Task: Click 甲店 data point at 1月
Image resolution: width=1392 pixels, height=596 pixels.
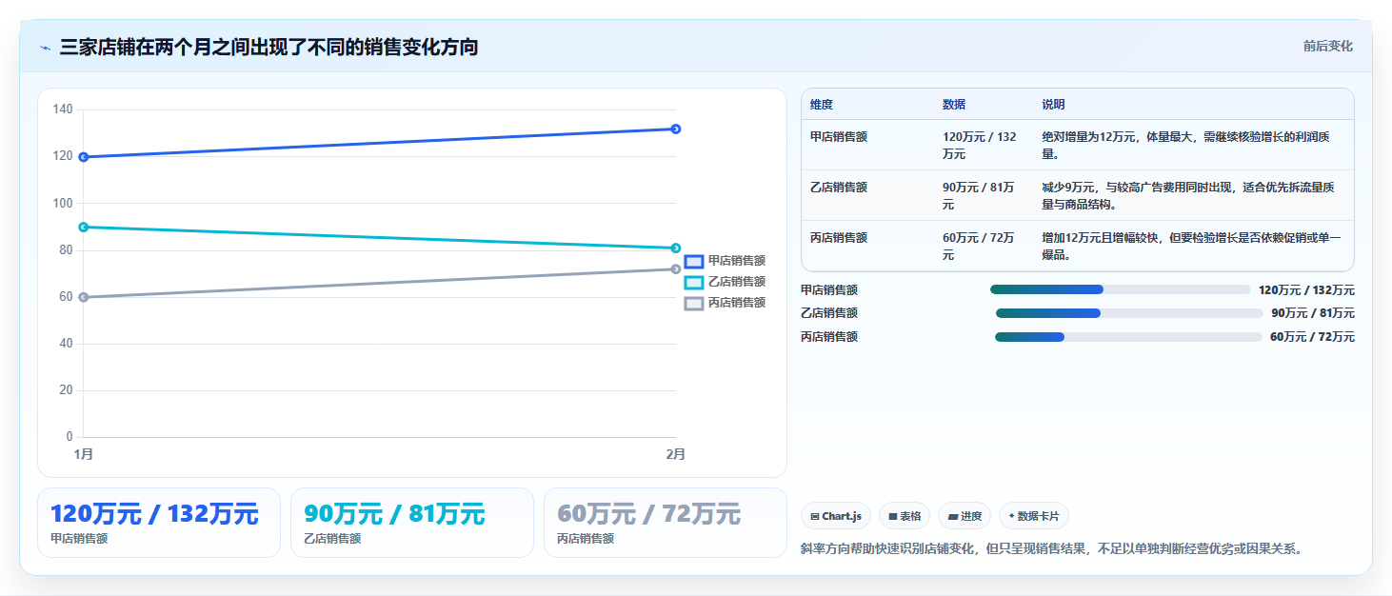Action: coord(84,157)
